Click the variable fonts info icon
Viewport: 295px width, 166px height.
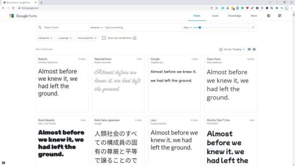click(134, 38)
